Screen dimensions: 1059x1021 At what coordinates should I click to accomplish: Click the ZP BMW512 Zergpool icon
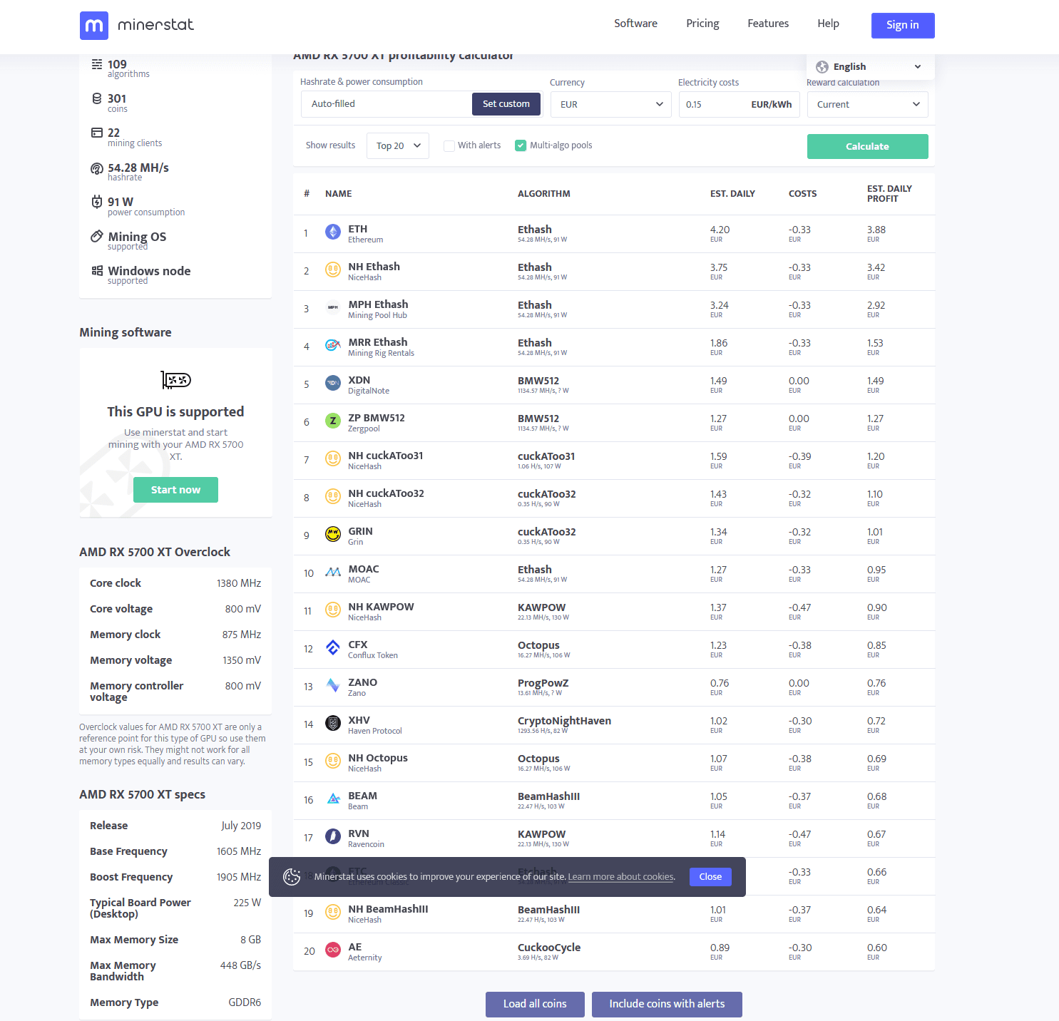pos(333,421)
